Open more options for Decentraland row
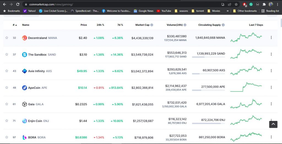The height and width of the screenshot is (144, 282). click(x=271, y=38)
